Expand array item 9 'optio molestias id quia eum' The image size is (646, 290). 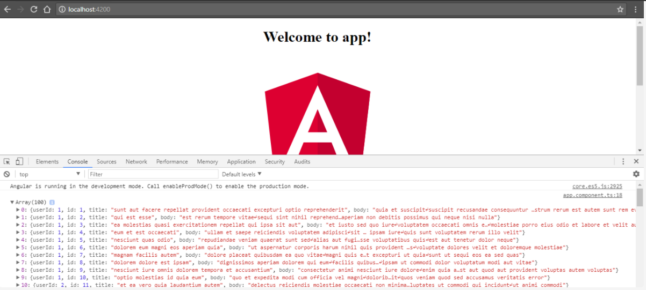18,278
